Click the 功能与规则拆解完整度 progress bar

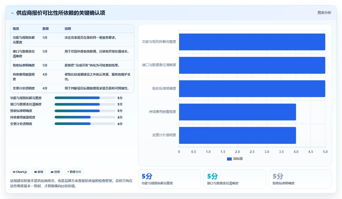pos(85,98)
